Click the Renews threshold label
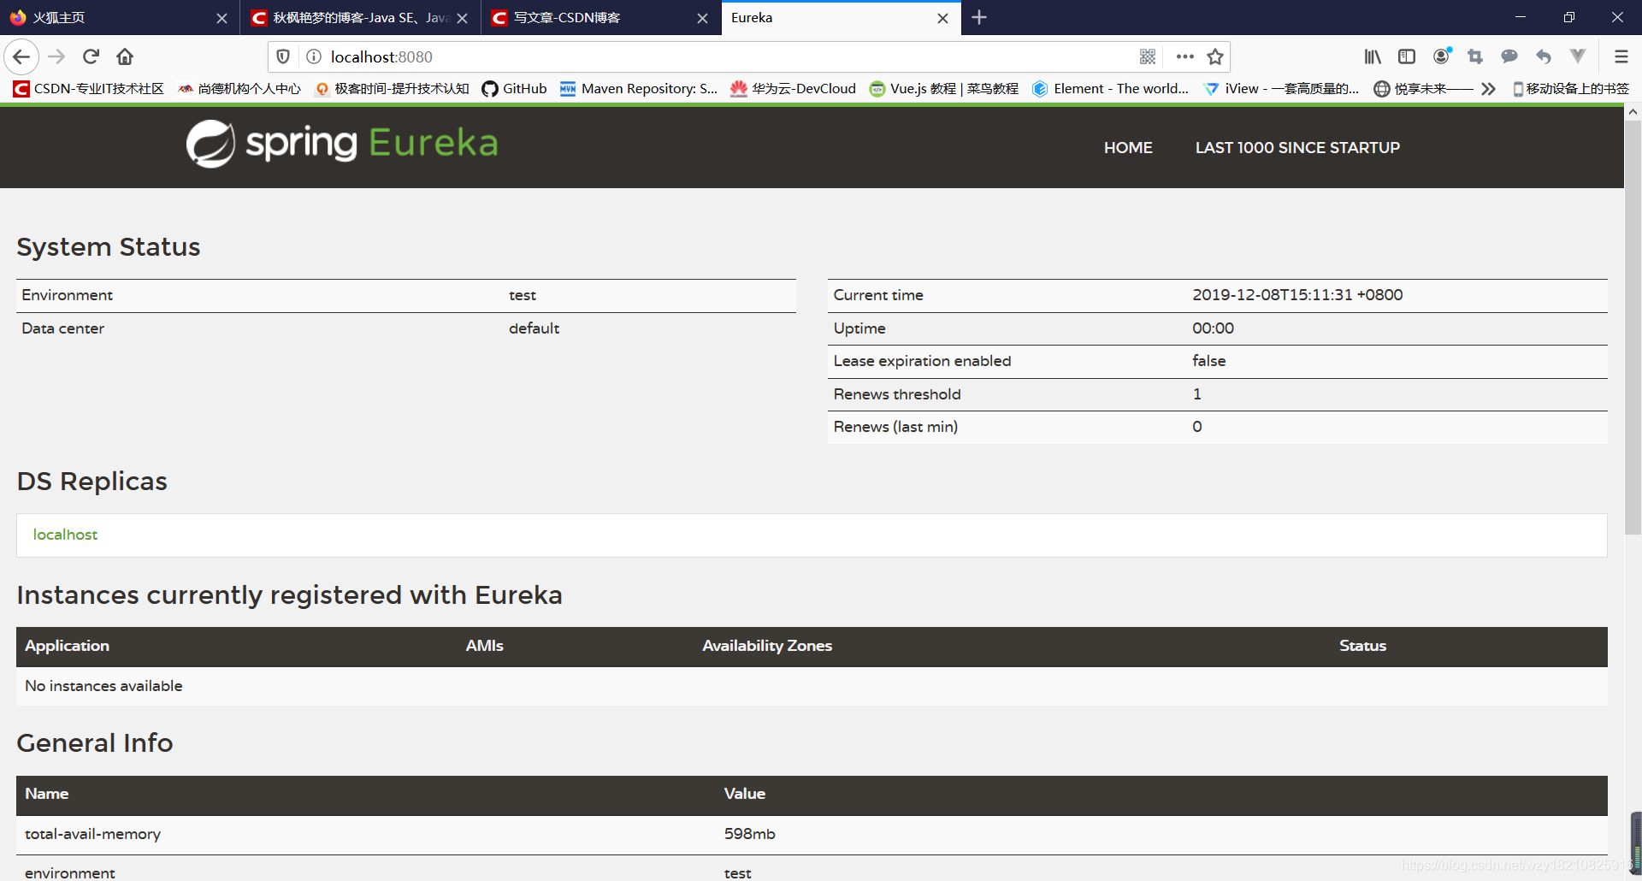 point(897,394)
